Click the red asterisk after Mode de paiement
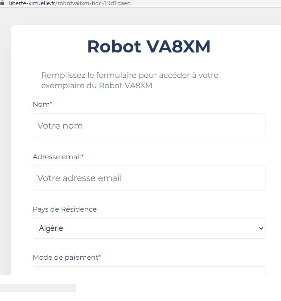 click(100, 256)
